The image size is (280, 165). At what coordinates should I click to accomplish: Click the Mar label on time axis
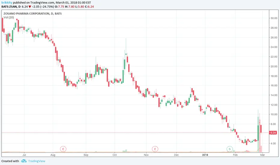coord(263,155)
